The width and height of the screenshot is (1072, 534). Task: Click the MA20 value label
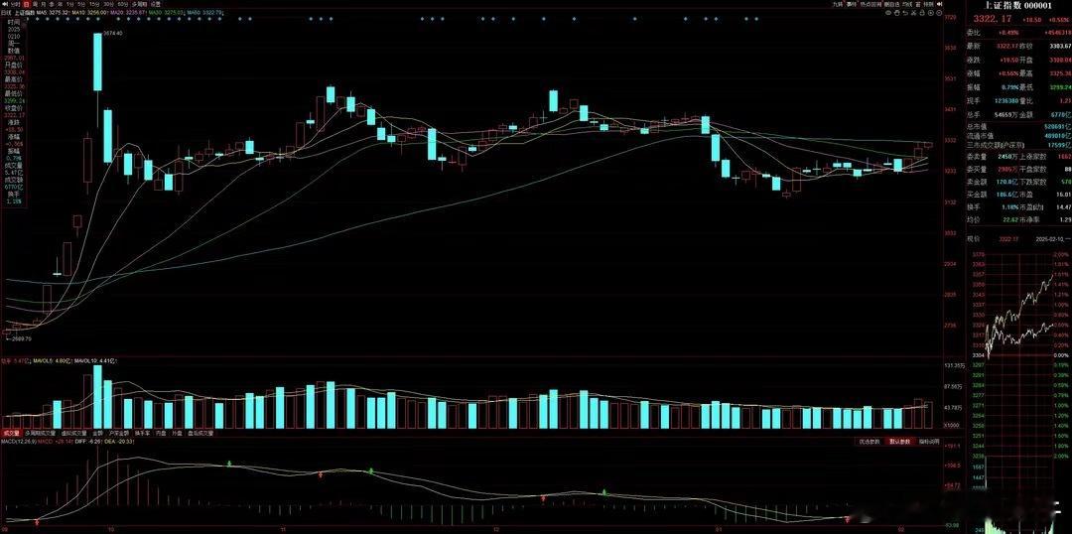pyautogui.click(x=127, y=12)
